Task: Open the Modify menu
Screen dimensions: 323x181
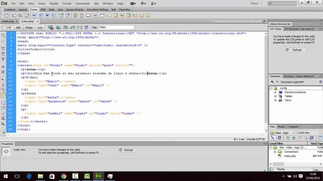Action: point(54,4)
